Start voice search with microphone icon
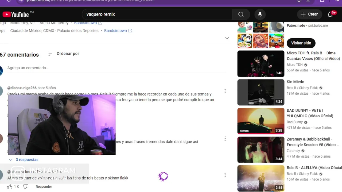Viewport: 342px width, 192px height. 260,14
